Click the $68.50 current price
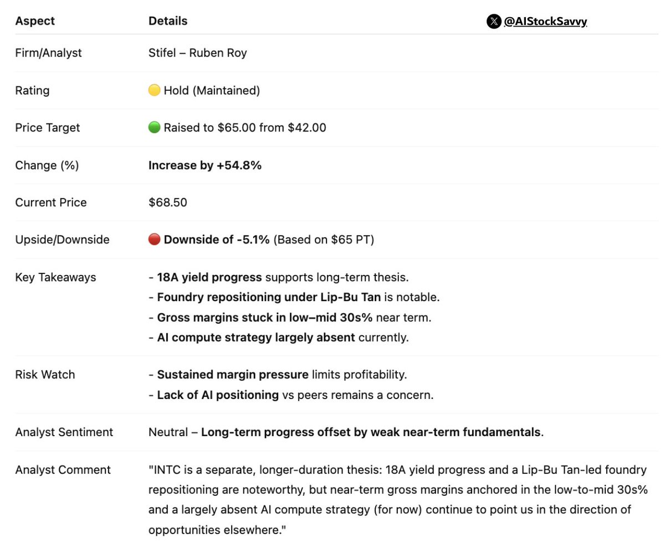Screen dimensions: 665x554 click(x=168, y=203)
